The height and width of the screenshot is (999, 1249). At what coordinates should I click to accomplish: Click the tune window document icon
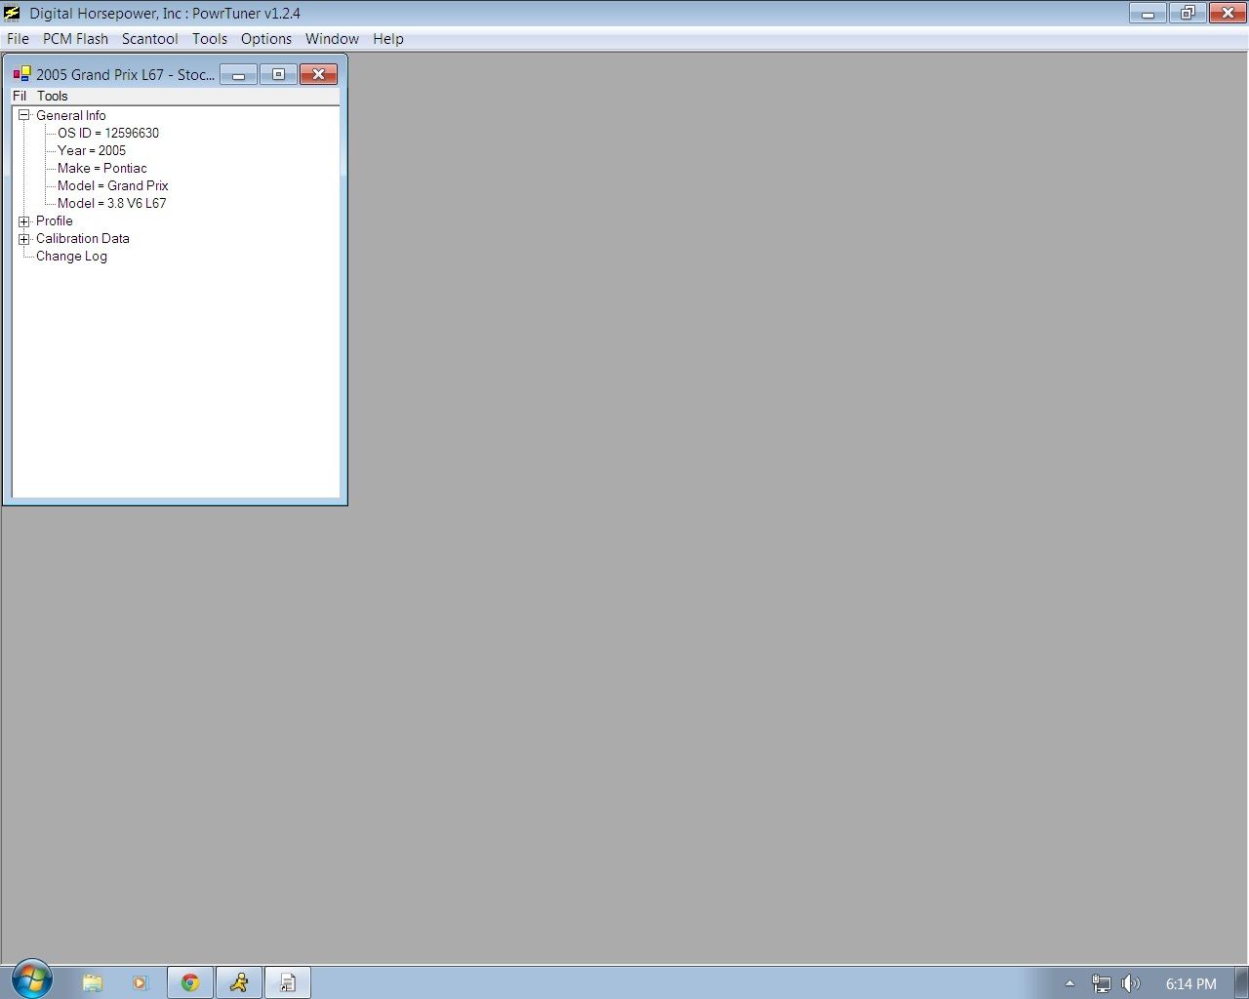coord(21,74)
